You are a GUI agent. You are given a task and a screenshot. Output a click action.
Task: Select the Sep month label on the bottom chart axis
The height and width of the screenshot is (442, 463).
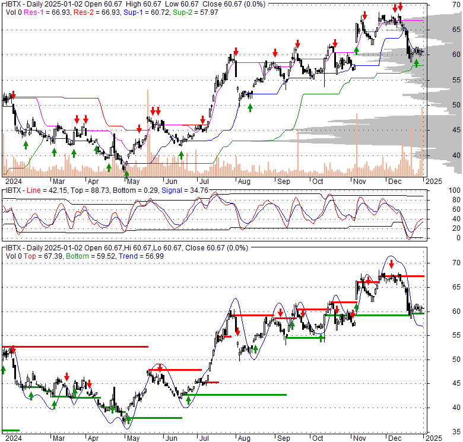[284, 438]
